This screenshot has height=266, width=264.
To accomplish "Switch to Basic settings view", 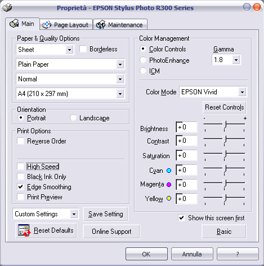I will pos(224,232).
